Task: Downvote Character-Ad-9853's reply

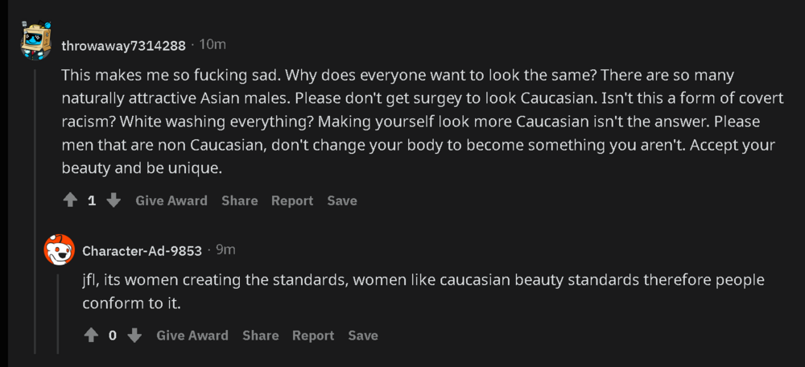Action: [134, 336]
